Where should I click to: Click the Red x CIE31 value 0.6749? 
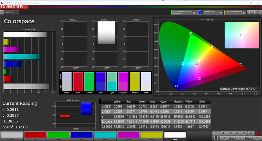pos(131,106)
